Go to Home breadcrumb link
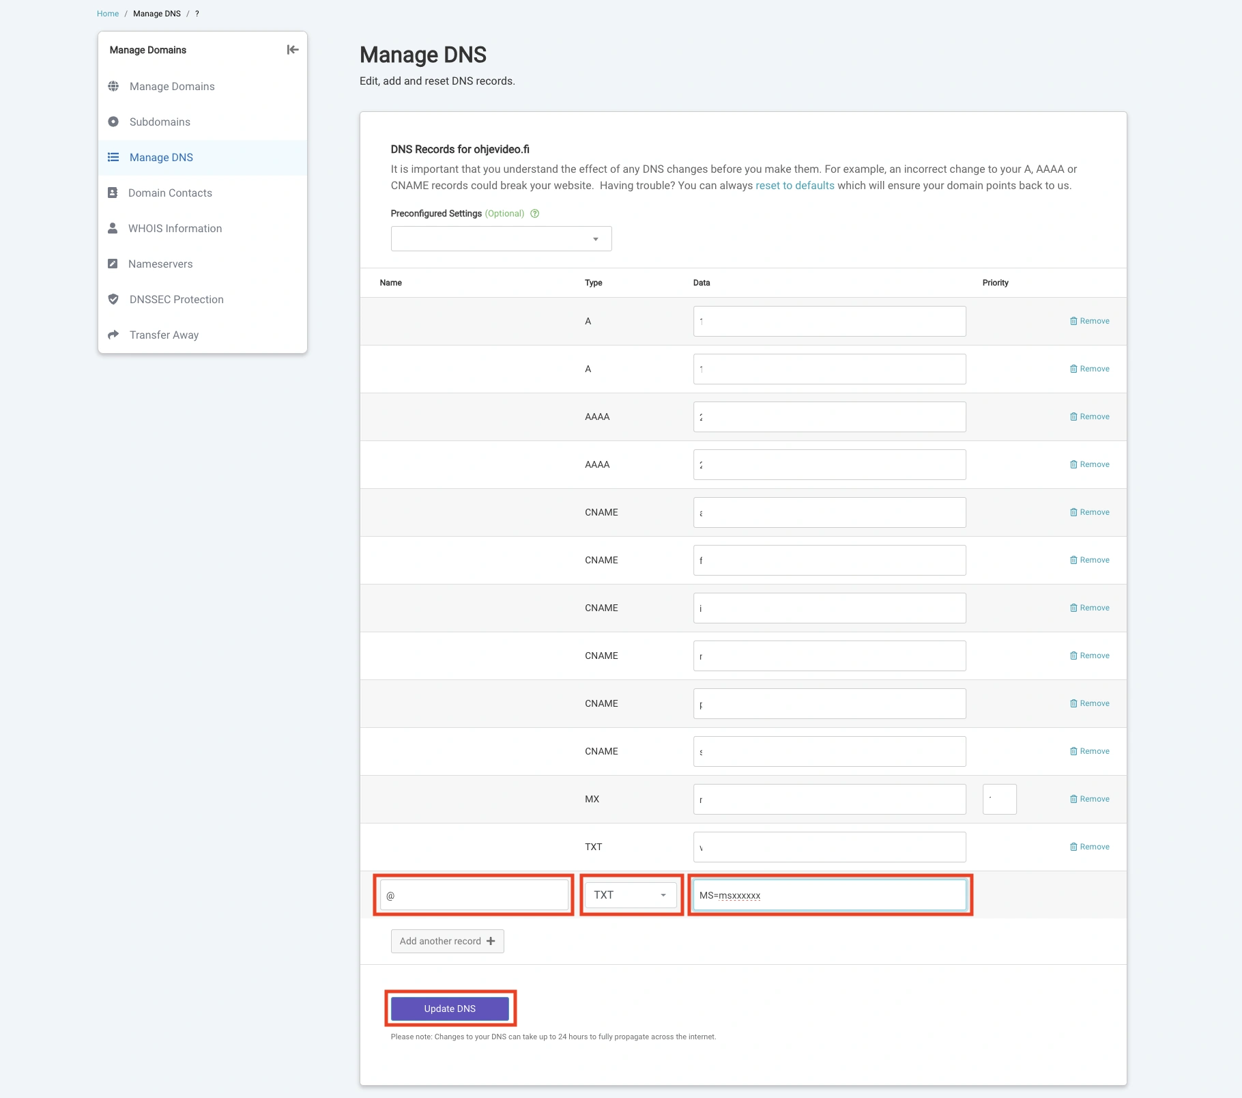This screenshot has height=1098, width=1242. [108, 14]
